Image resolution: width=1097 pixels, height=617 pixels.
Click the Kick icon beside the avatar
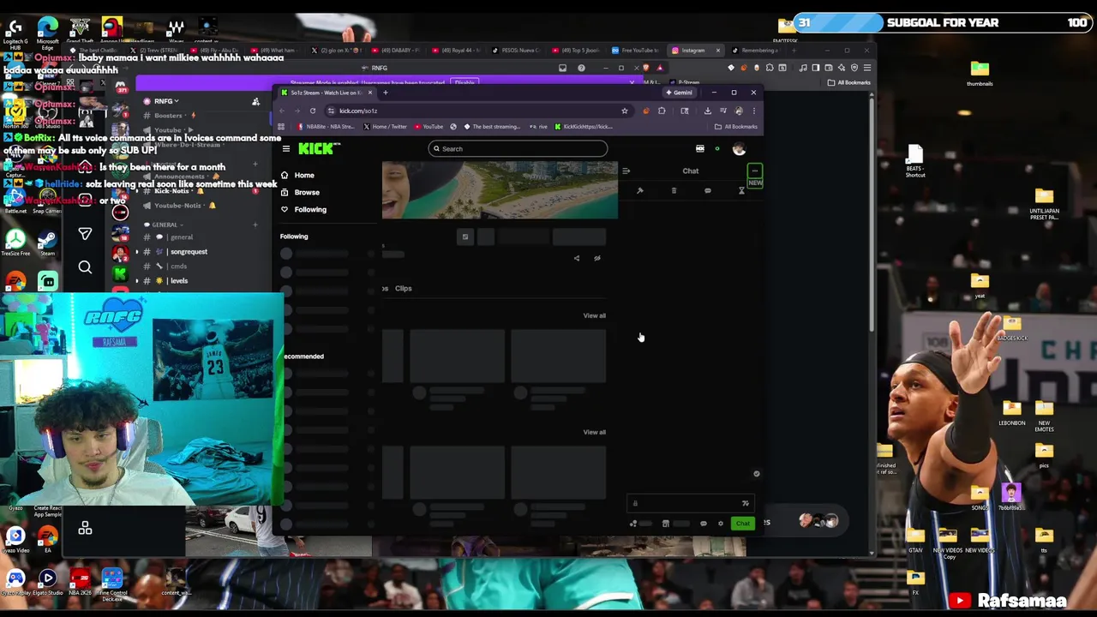[x=700, y=149]
